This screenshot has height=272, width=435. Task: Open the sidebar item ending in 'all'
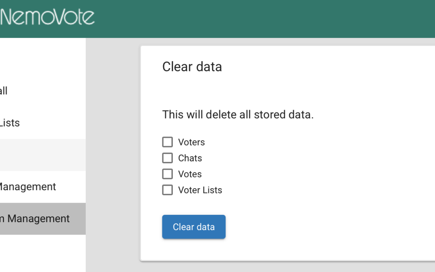coord(4,91)
